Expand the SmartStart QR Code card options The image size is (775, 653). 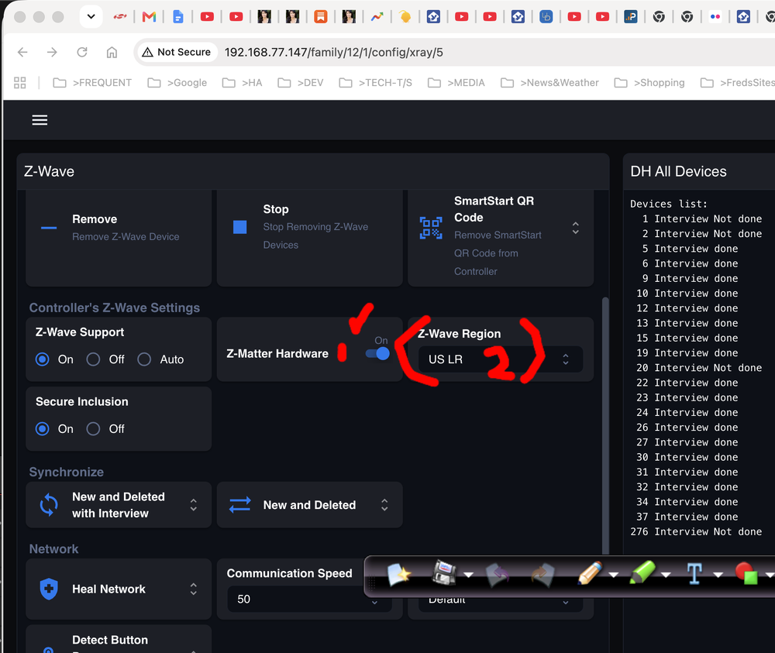pos(576,228)
